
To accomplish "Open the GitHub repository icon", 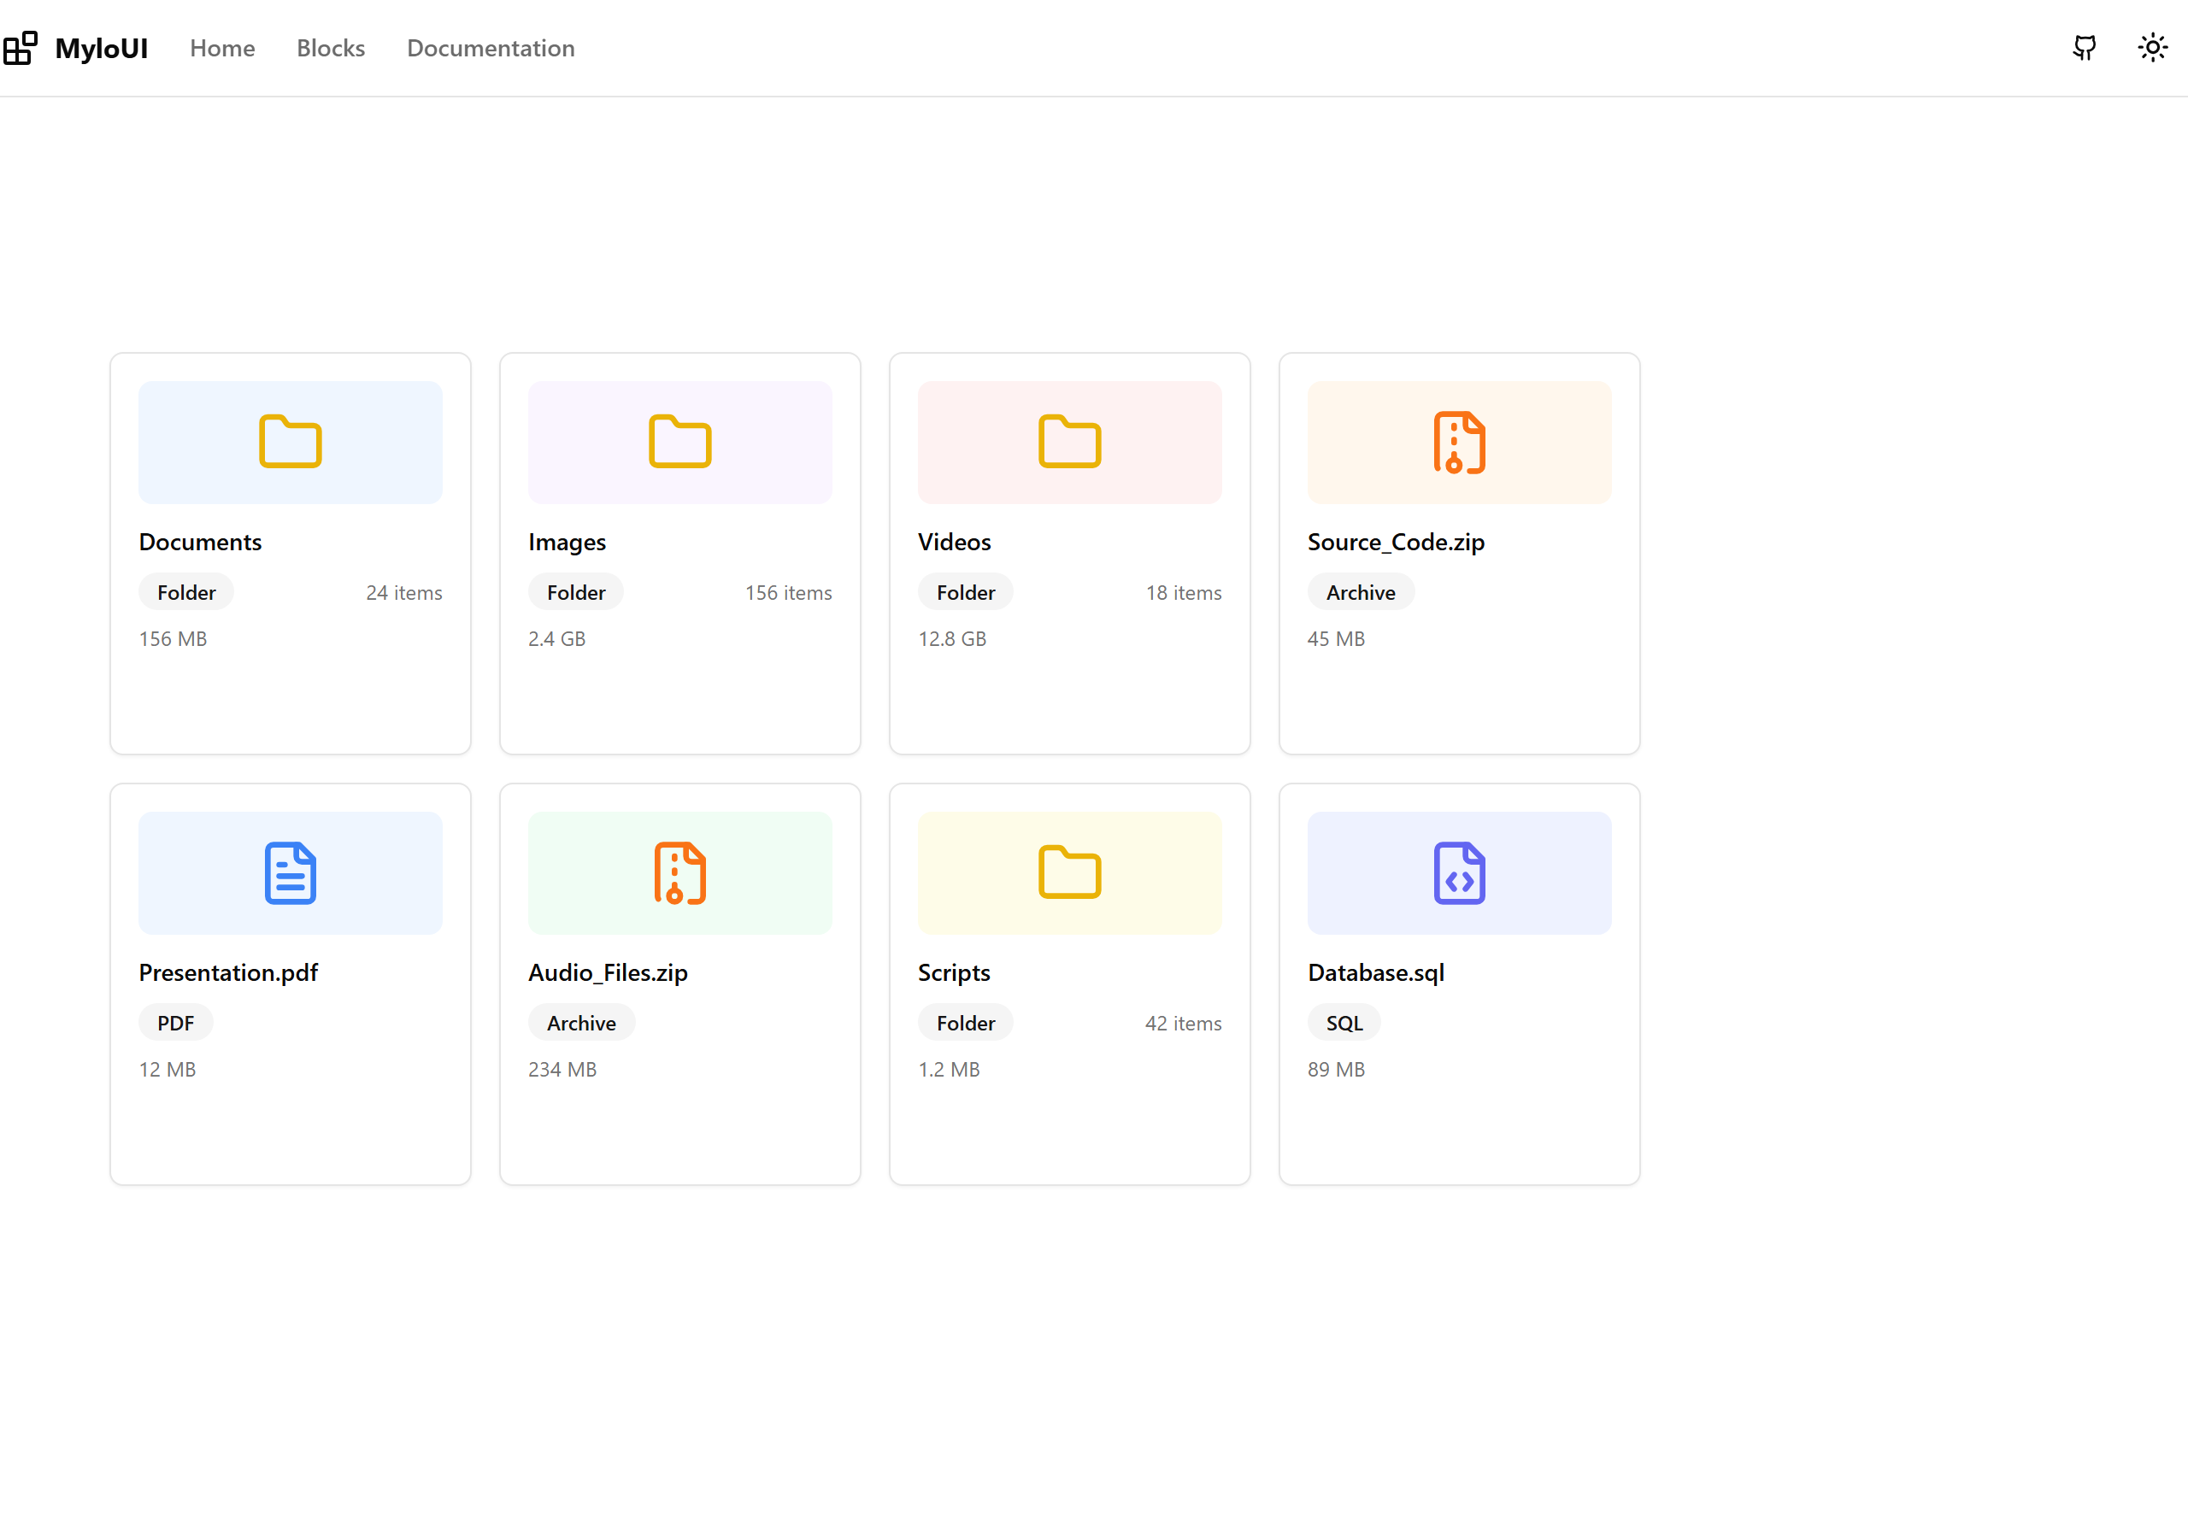I will click(x=2084, y=48).
